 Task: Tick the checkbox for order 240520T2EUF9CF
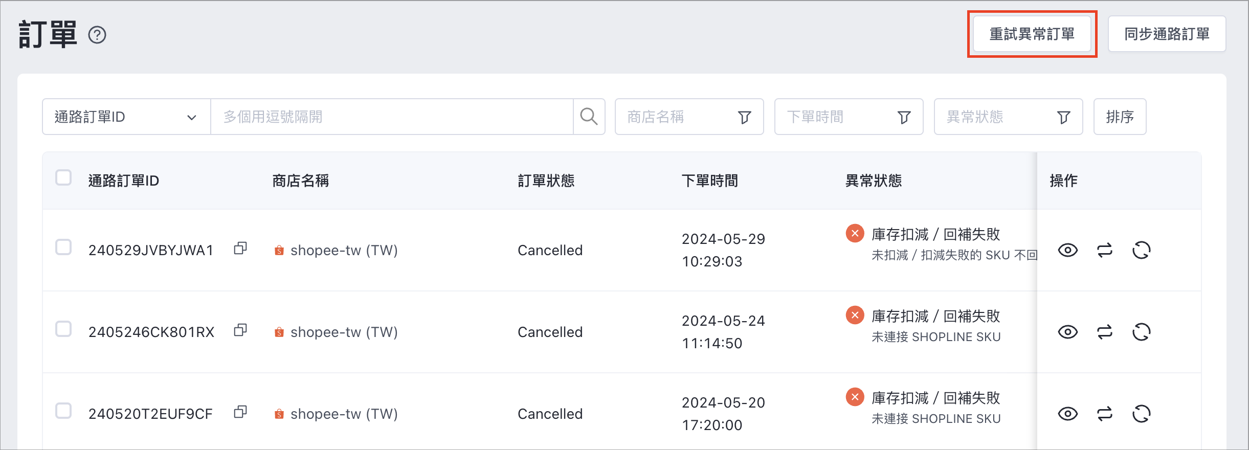click(x=63, y=411)
